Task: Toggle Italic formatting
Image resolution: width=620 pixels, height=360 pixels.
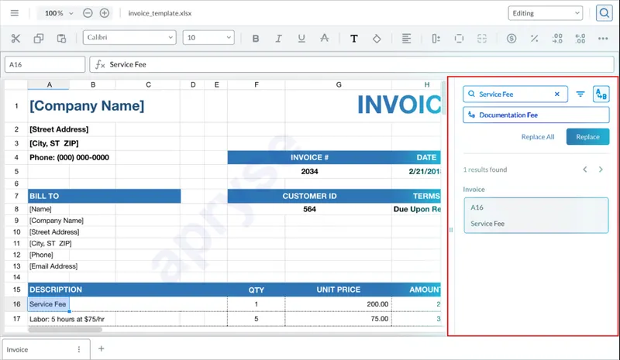Action: (278, 39)
